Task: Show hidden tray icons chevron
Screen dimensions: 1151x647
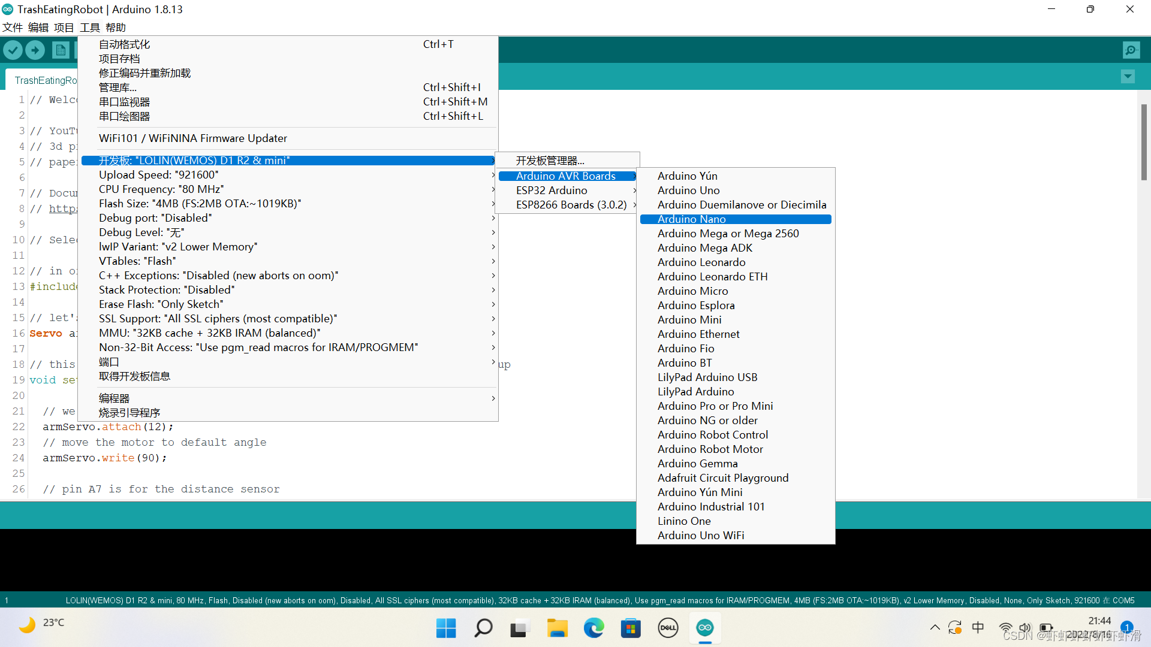Action: pos(935,628)
